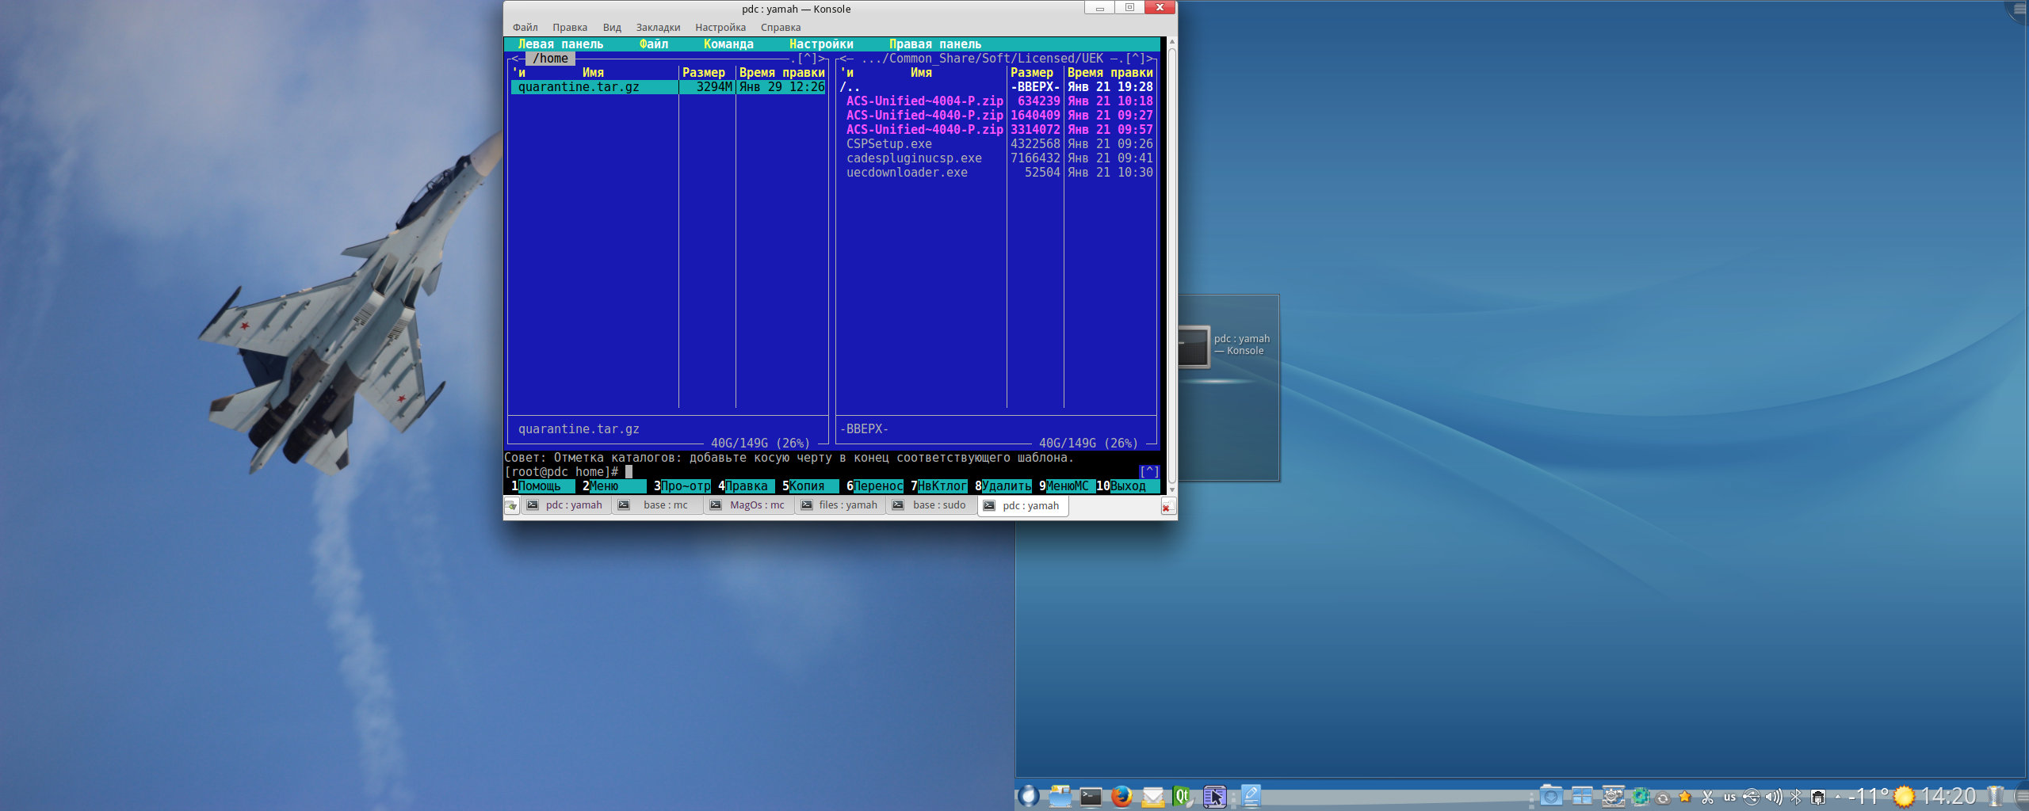This screenshot has height=811, width=2029.
Task: Click the 'us' keyboard layout indicator
Action: tap(1729, 797)
